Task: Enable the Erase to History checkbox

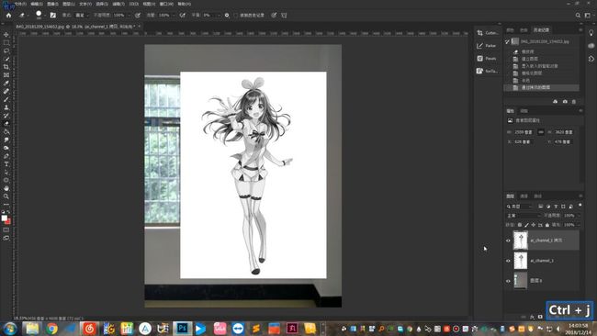Action: click(236, 16)
